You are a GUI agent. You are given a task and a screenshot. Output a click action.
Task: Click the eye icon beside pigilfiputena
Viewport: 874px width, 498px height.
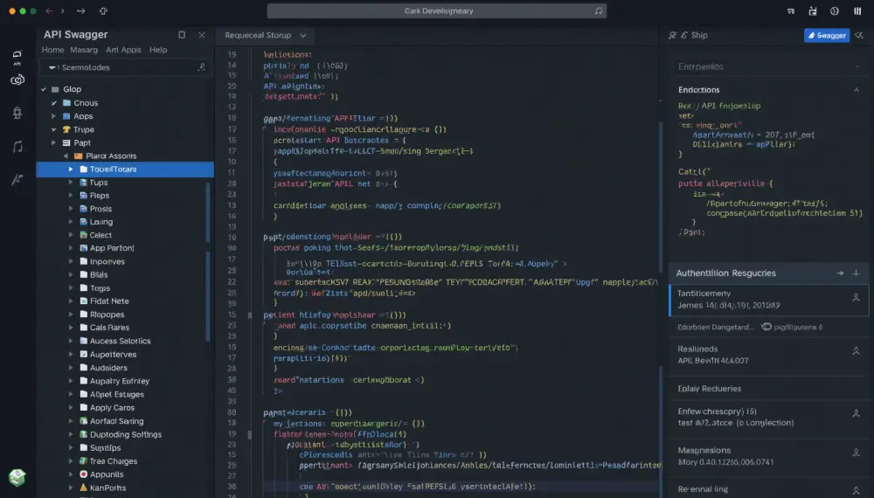[766, 327]
